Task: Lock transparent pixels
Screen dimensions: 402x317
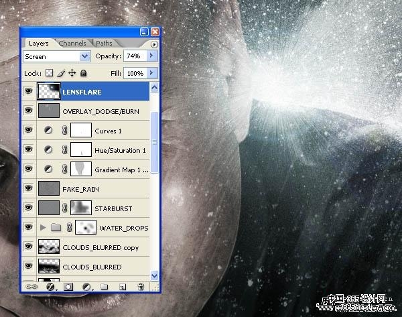Action: (x=49, y=73)
